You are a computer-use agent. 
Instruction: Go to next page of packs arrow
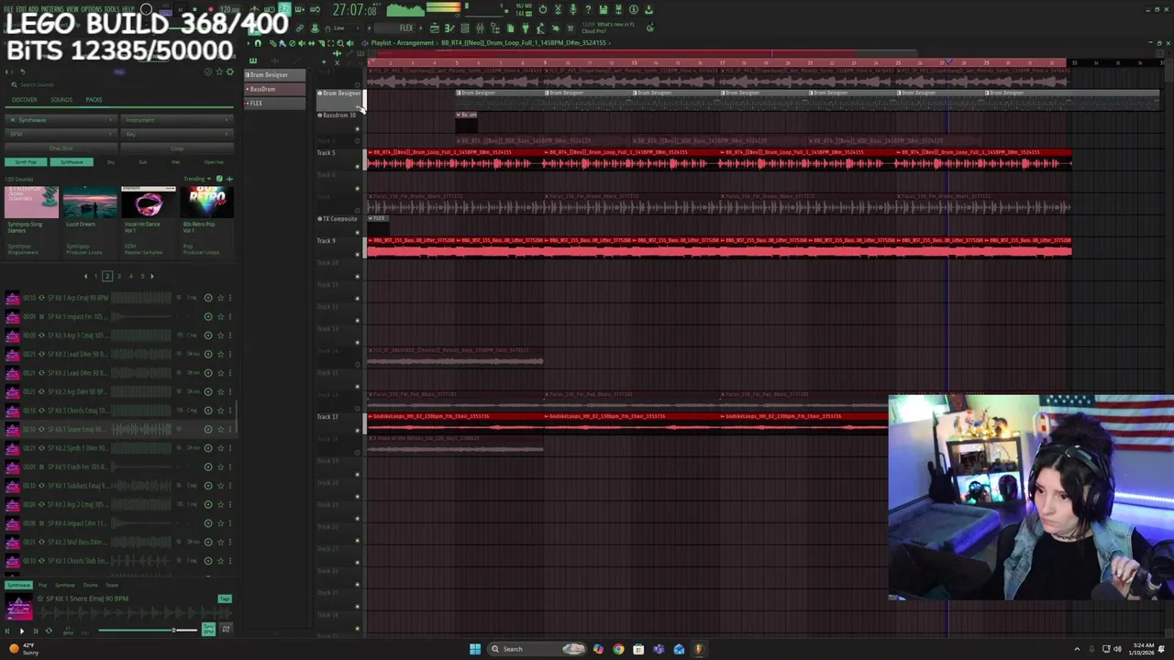[152, 276]
